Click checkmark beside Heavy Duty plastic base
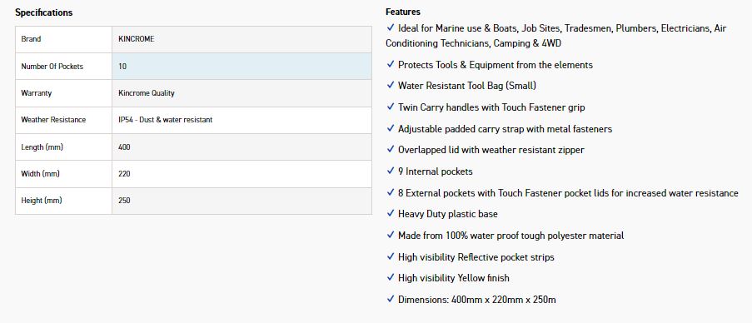The width and height of the screenshot is (752, 323). click(x=391, y=214)
